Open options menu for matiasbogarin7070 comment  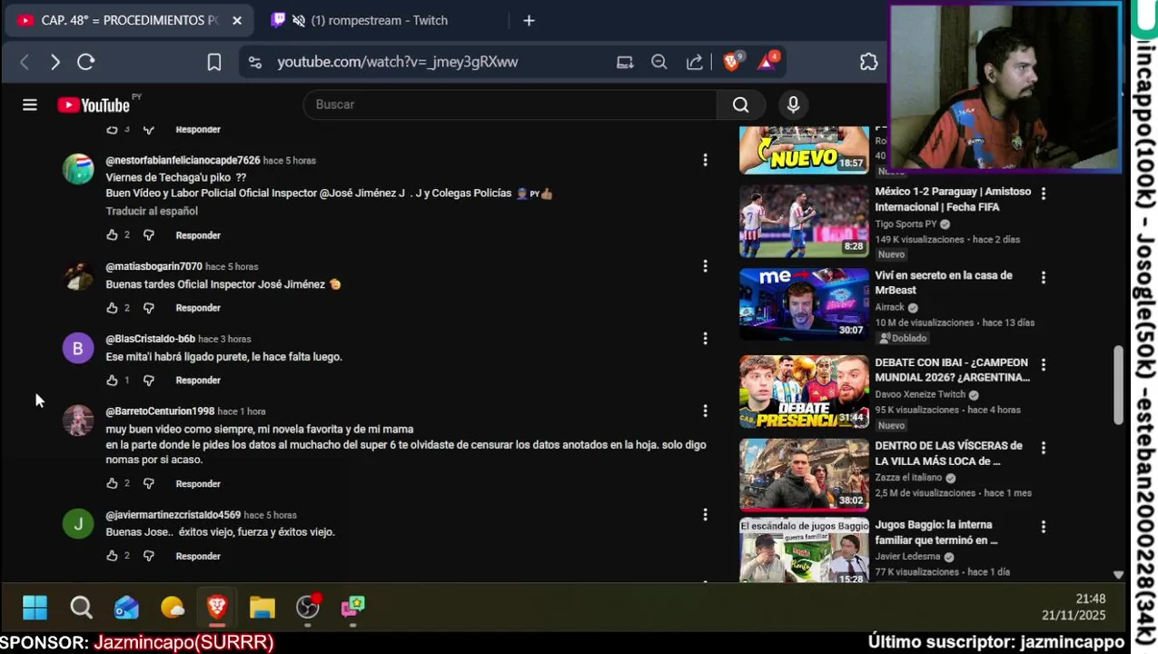click(705, 266)
